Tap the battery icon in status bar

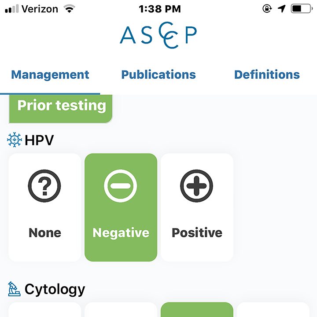[x=302, y=9]
